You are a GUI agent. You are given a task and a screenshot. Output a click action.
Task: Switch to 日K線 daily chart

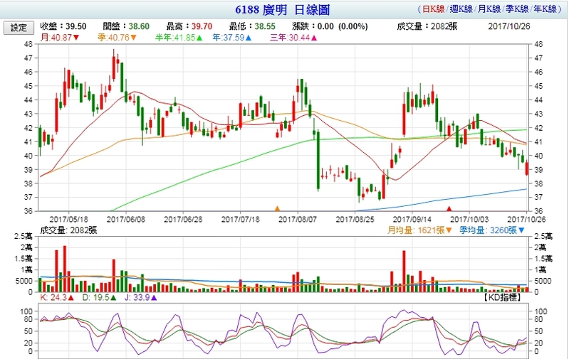click(x=432, y=10)
